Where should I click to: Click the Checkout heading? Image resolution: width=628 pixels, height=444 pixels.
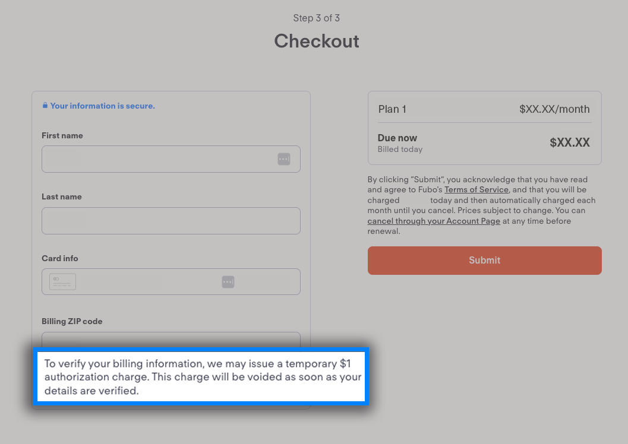tap(316, 41)
